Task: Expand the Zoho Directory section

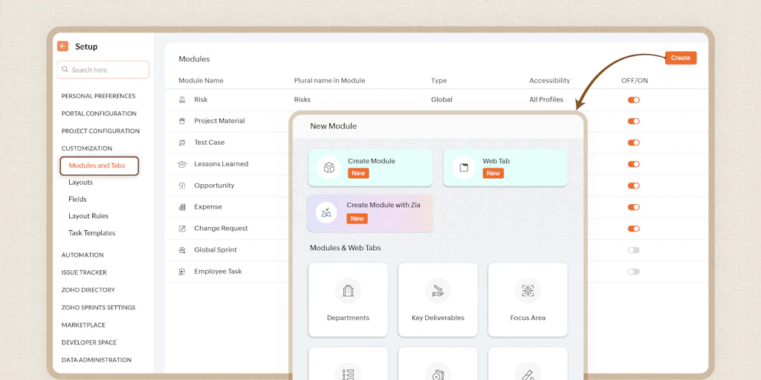Action: [x=88, y=290]
